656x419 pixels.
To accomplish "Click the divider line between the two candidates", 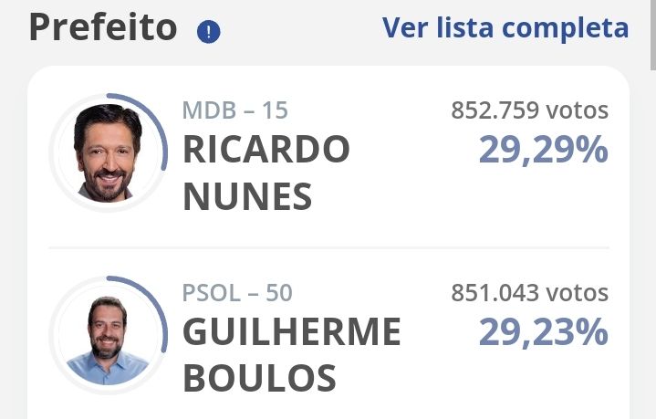I will point(328,247).
